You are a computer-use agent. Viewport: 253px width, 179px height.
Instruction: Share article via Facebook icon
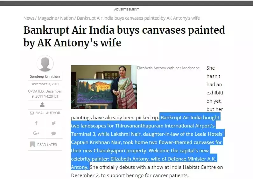[x=36, y=123]
